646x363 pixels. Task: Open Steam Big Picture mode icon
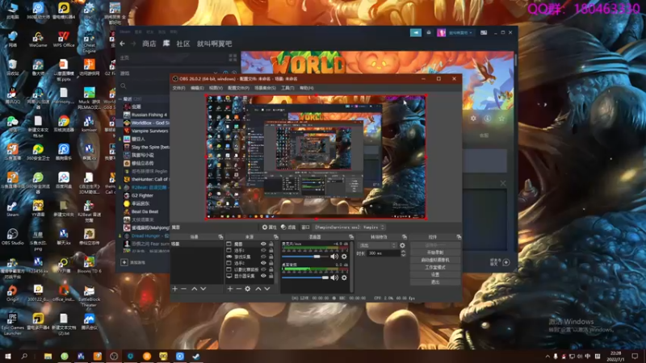(484, 32)
